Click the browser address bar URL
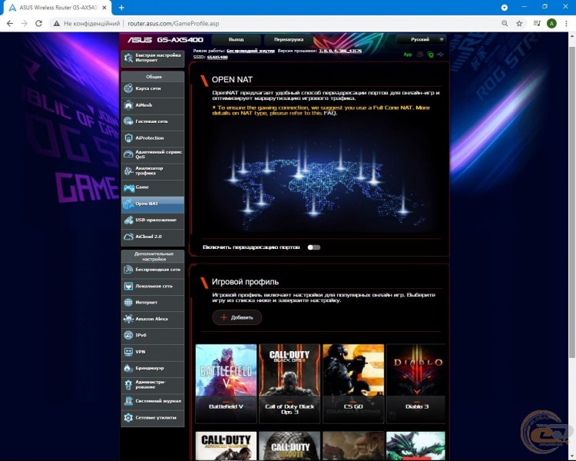The height and width of the screenshot is (461, 576). click(x=174, y=24)
